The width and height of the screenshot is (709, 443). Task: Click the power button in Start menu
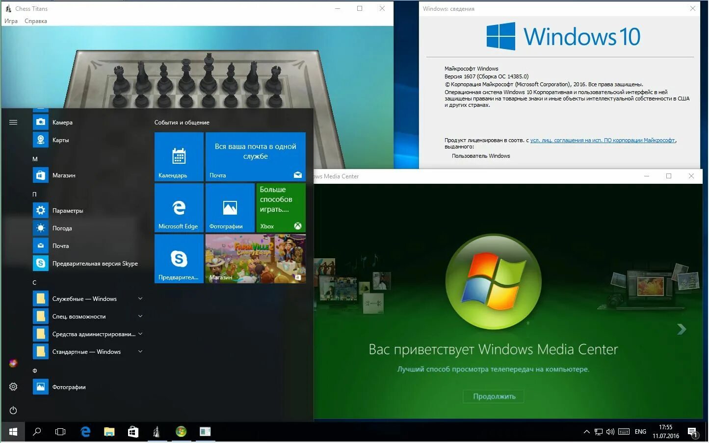tap(13, 410)
